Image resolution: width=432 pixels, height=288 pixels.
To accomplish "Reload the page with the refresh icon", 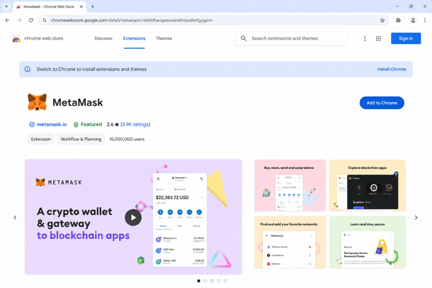I will [31, 20].
